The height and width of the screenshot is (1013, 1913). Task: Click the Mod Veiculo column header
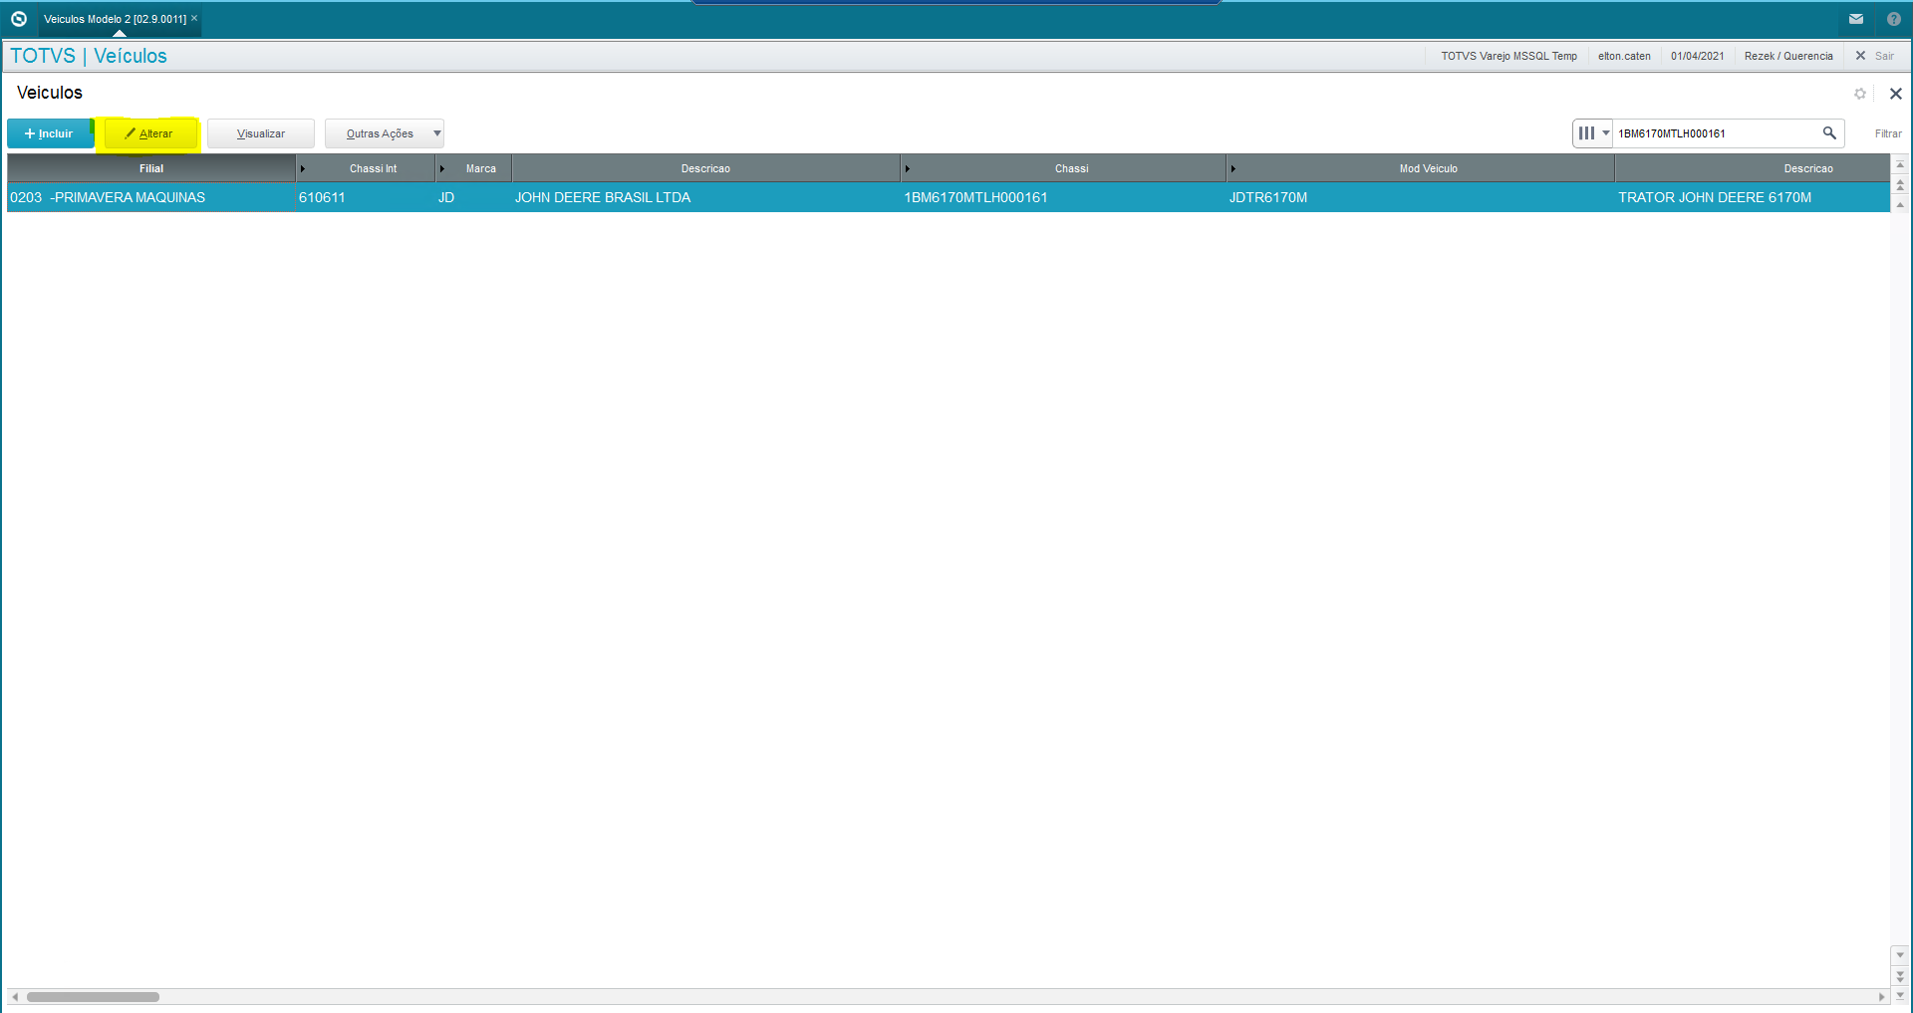click(1421, 168)
